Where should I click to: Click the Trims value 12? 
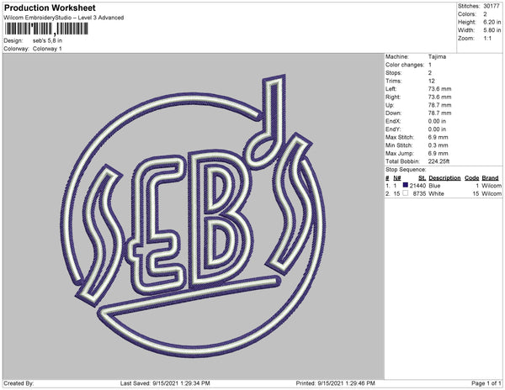click(432, 81)
